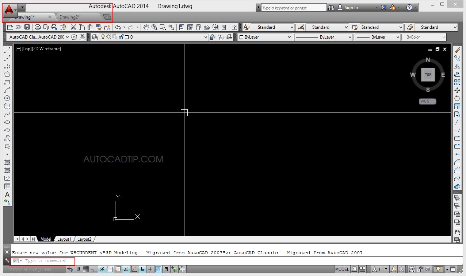Viewport: 466px width, 276px height.
Task: Open the Color Control ByLayer swatch dropdown
Action: click(266, 37)
